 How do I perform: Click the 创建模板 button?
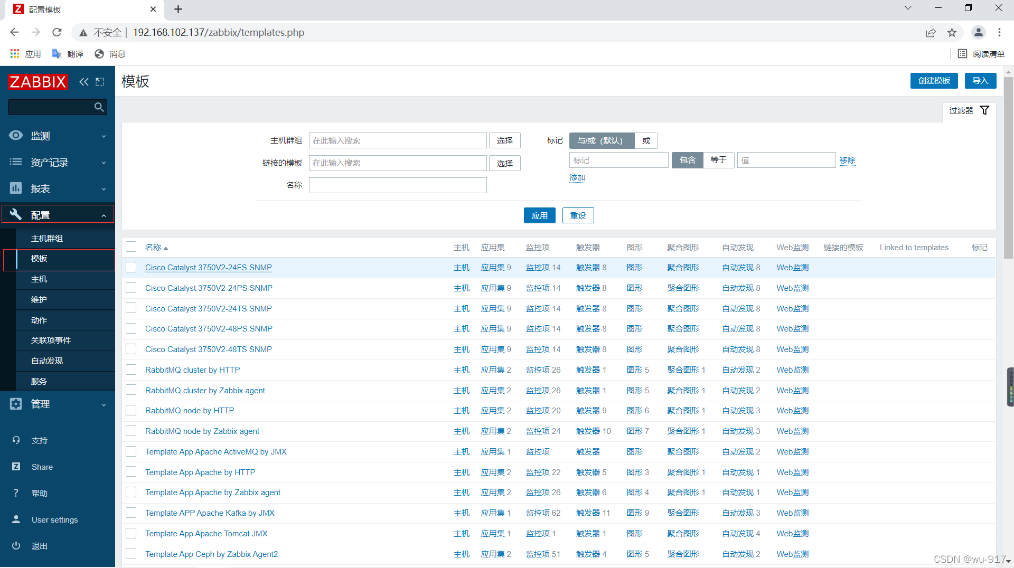(934, 81)
